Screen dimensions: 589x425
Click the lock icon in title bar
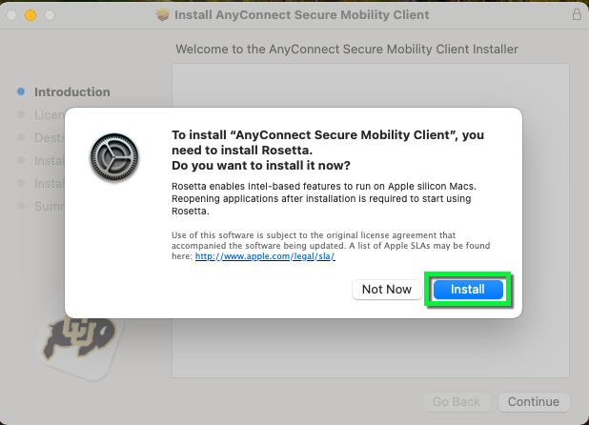point(577,15)
